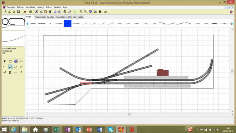This screenshot has width=236, height=133.
Task: Open the Paramètres du plan tab
Action: point(44,17)
